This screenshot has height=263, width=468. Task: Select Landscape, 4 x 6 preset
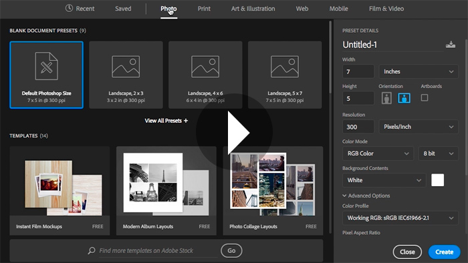point(205,75)
